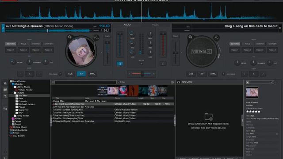Toggle left deck Mix Assist button
The image size is (283, 159).
tap(60, 74)
